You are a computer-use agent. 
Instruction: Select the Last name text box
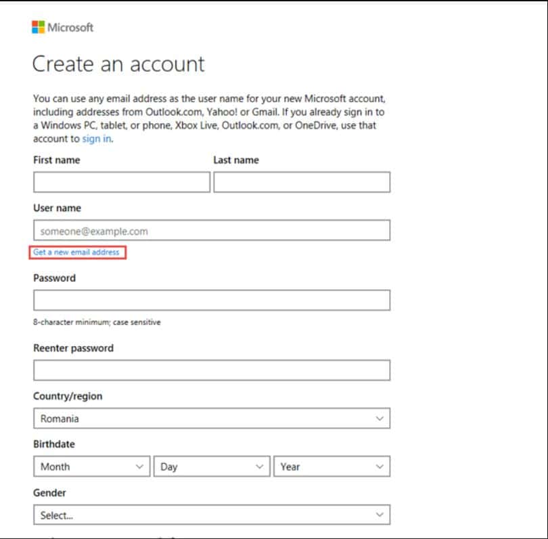tap(302, 182)
